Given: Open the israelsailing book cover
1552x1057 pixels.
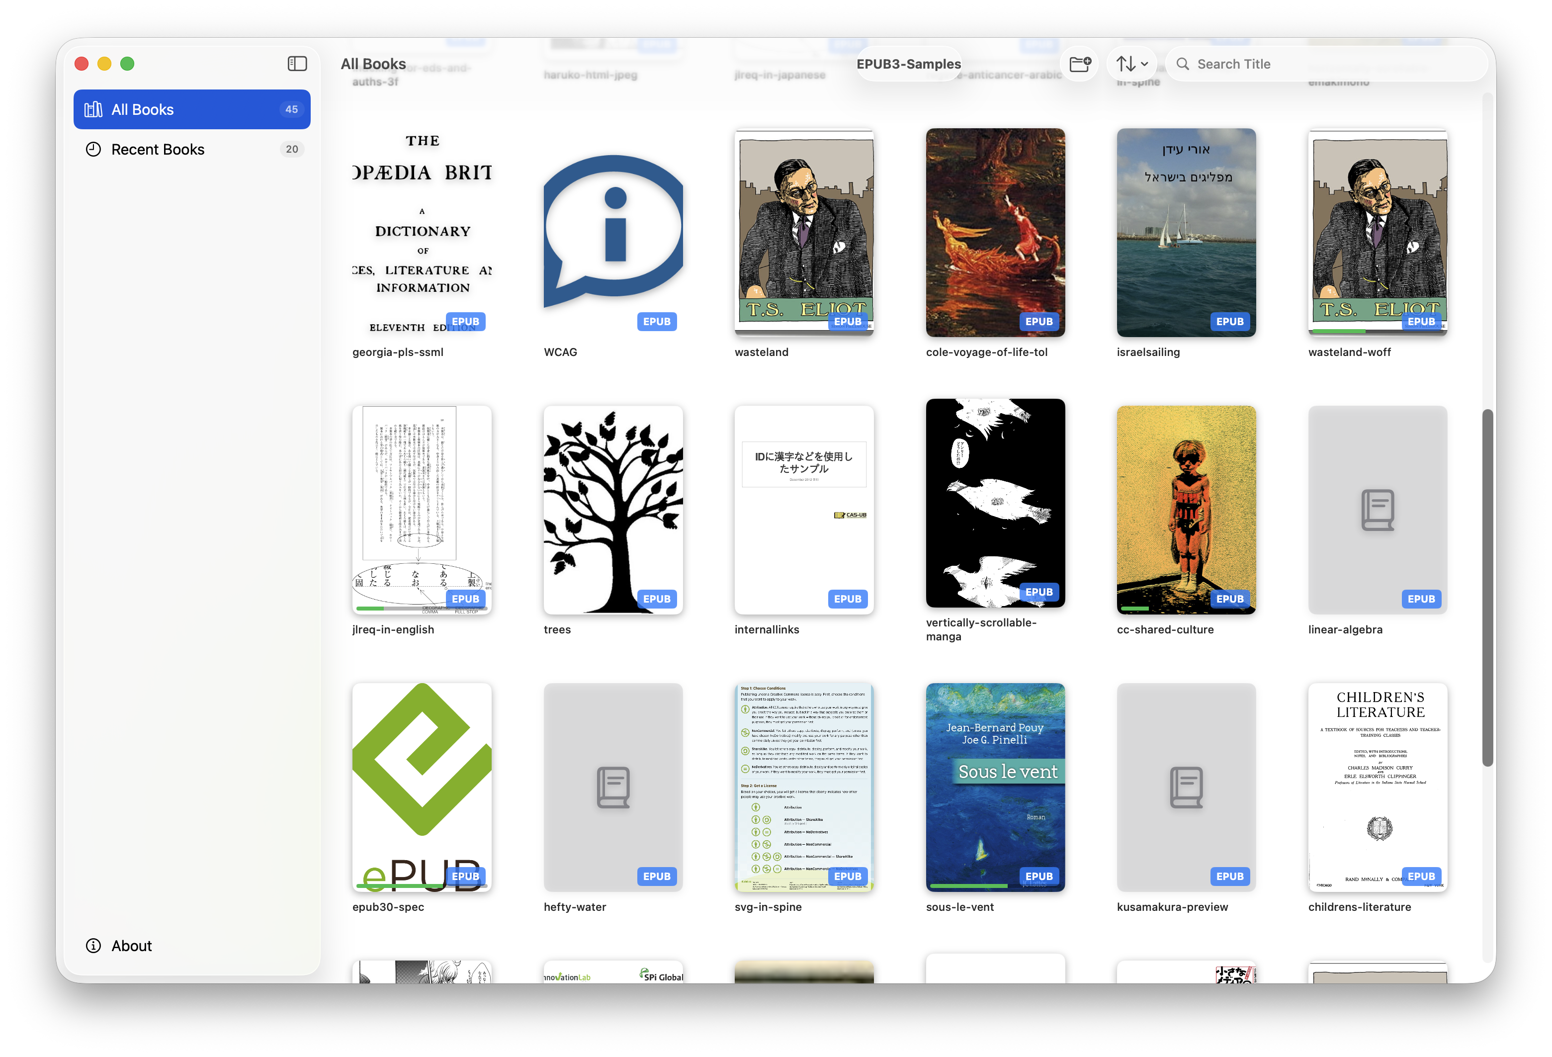Looking at the screenshot, I should tap(1185, 232).
